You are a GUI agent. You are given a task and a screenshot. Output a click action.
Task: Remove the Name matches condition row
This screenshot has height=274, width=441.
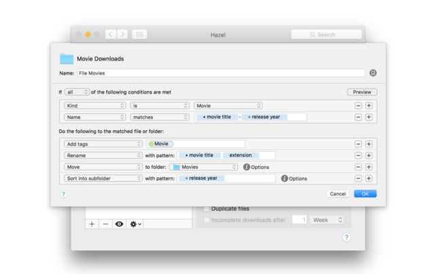pyautogui.click(x=358, y=117)
